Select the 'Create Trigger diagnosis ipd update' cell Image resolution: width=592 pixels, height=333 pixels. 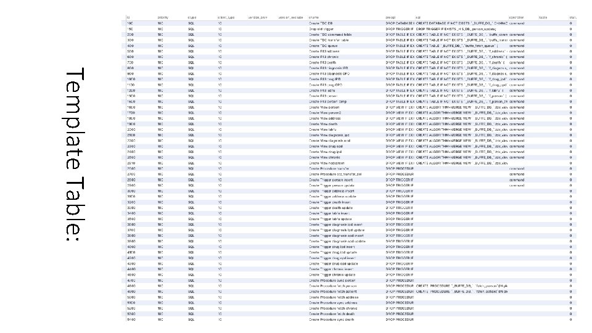pos(337,230)
